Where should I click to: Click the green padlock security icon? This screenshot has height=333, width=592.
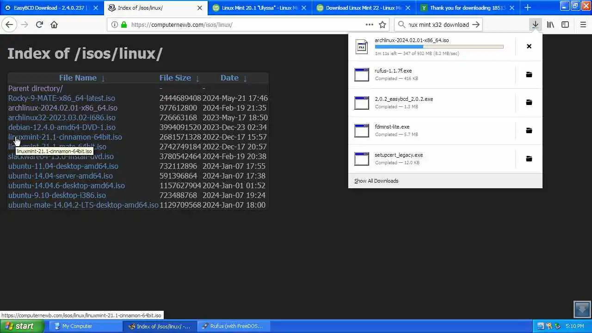tap(124, 25)
